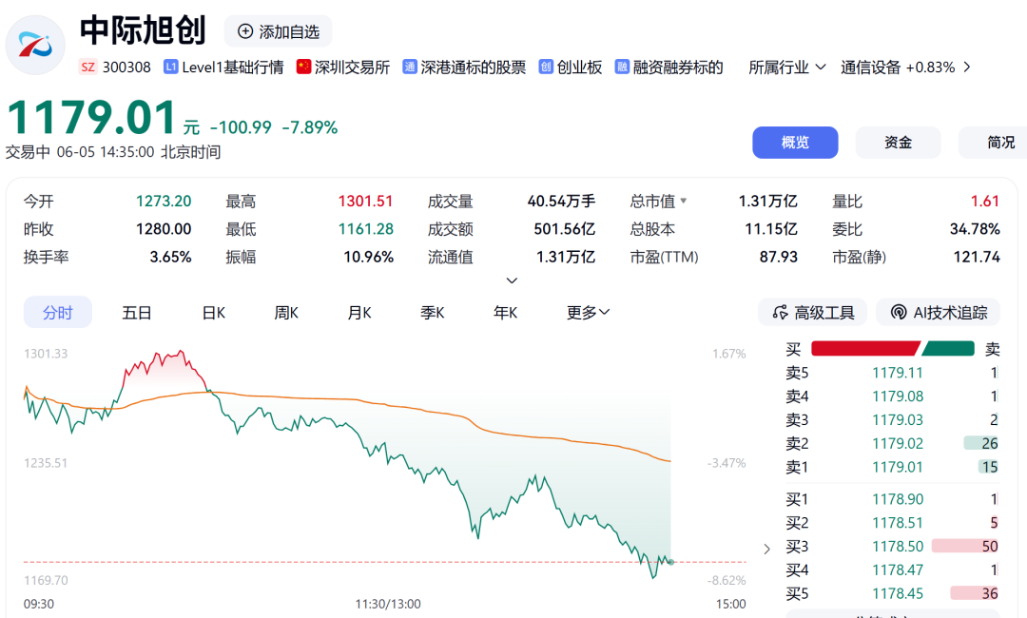Viewport: 1027px width, 618px height.
Task: Click the 买5 price 1178.45
Action: pyautogui.click(x=898, y=593)
